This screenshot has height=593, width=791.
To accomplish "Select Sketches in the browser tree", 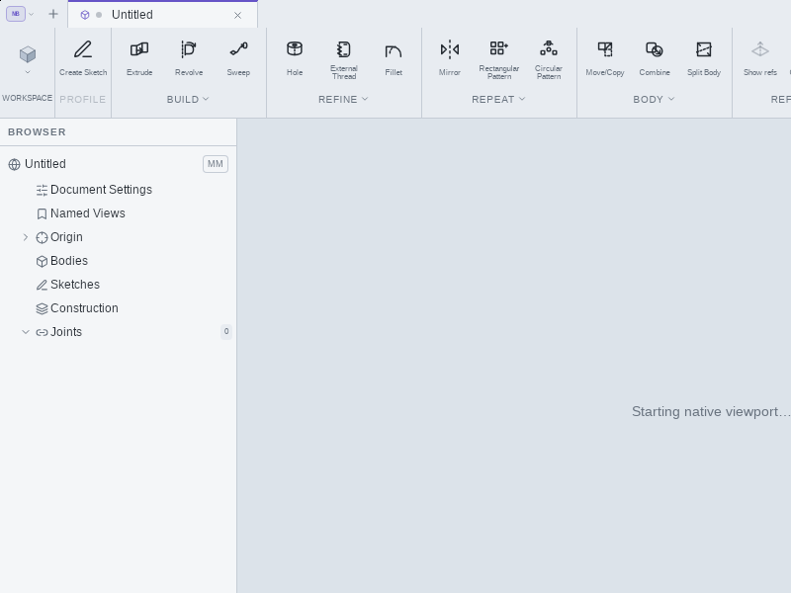I will pos(118,285).
